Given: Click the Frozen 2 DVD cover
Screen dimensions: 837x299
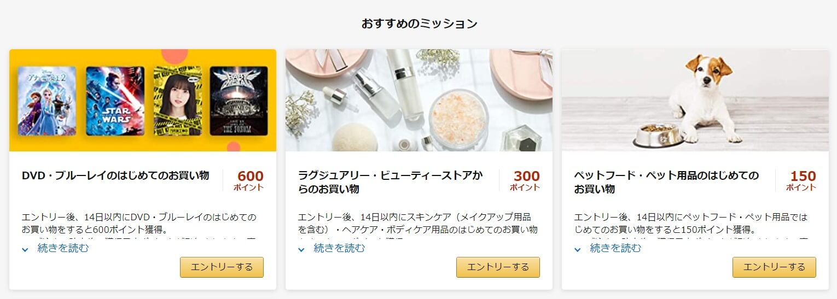Looking at the screenshot, I should click(x=47, y=101).
